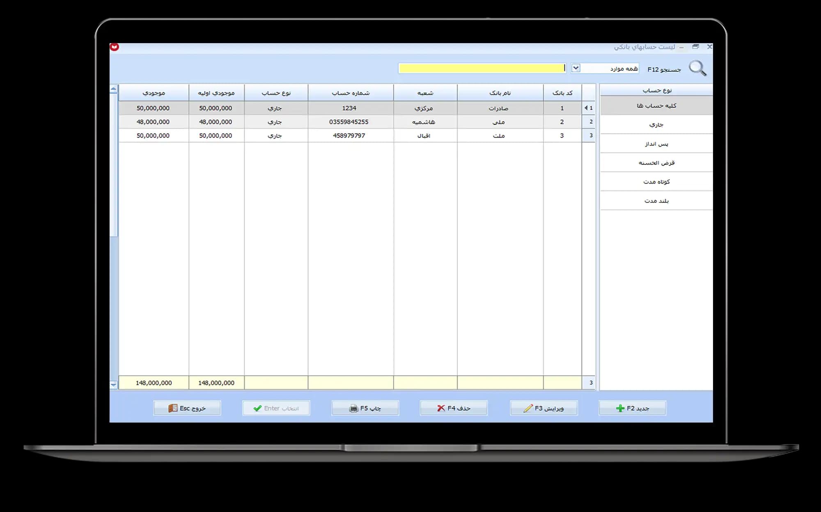
Task: Select کوتاه مدت account type
Action: tap(656, 181)
